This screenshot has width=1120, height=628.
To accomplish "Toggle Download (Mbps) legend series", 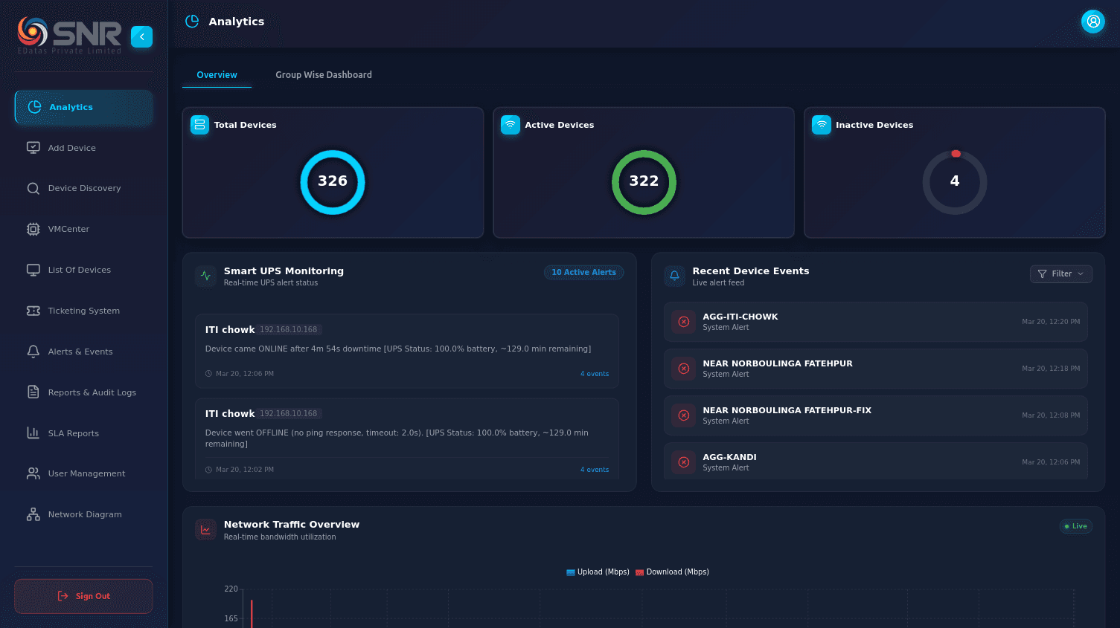I will pyautogui.click(x=672, y=572).
